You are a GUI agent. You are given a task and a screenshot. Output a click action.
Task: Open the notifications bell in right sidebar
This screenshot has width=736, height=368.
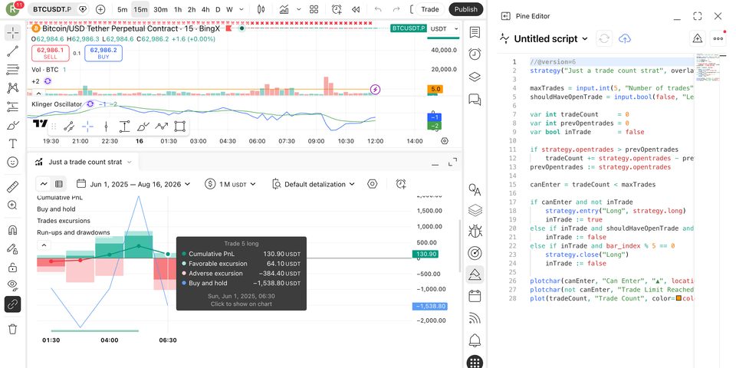[x=475, y=340]
